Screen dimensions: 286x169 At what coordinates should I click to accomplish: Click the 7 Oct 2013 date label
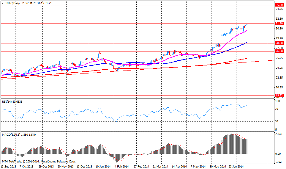(x=26, y=166)
